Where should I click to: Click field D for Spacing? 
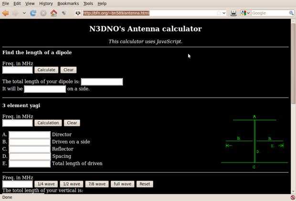(x=30, y=156)
